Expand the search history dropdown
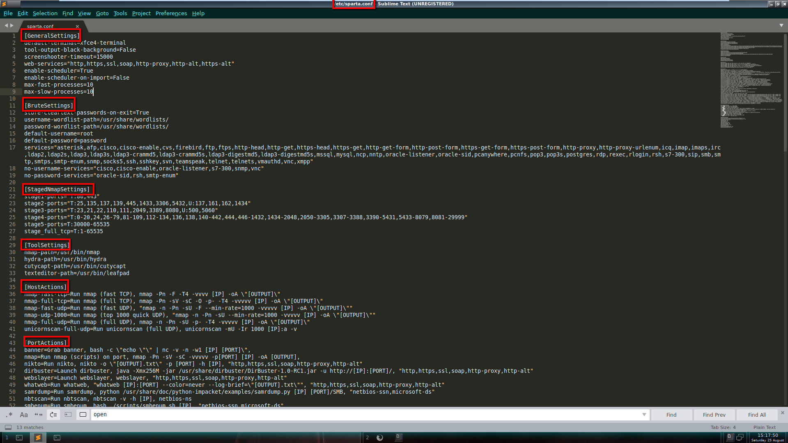Viewport: 788px width, 443px height. 644,415
